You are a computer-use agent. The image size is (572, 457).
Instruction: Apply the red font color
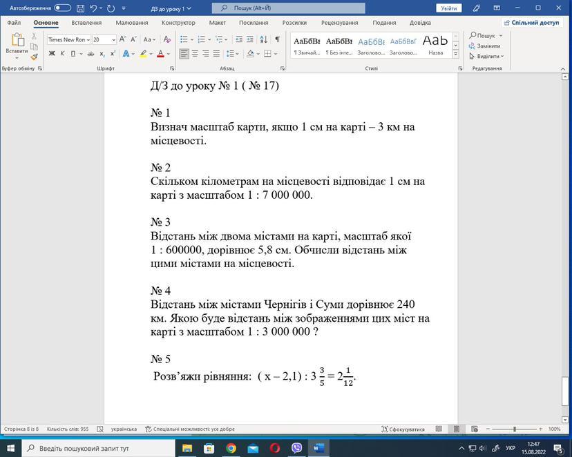(x=160, y=54)
